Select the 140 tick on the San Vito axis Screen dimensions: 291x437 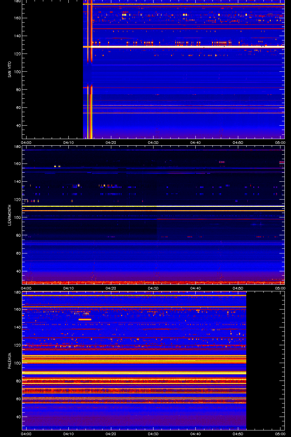[17, 36]
